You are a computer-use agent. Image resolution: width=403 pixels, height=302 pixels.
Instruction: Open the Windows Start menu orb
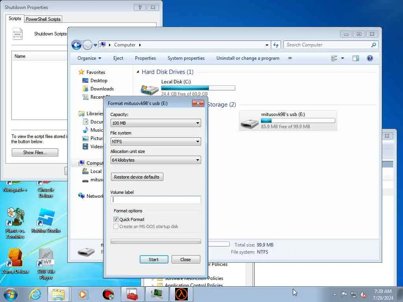(x=11, y=294)
